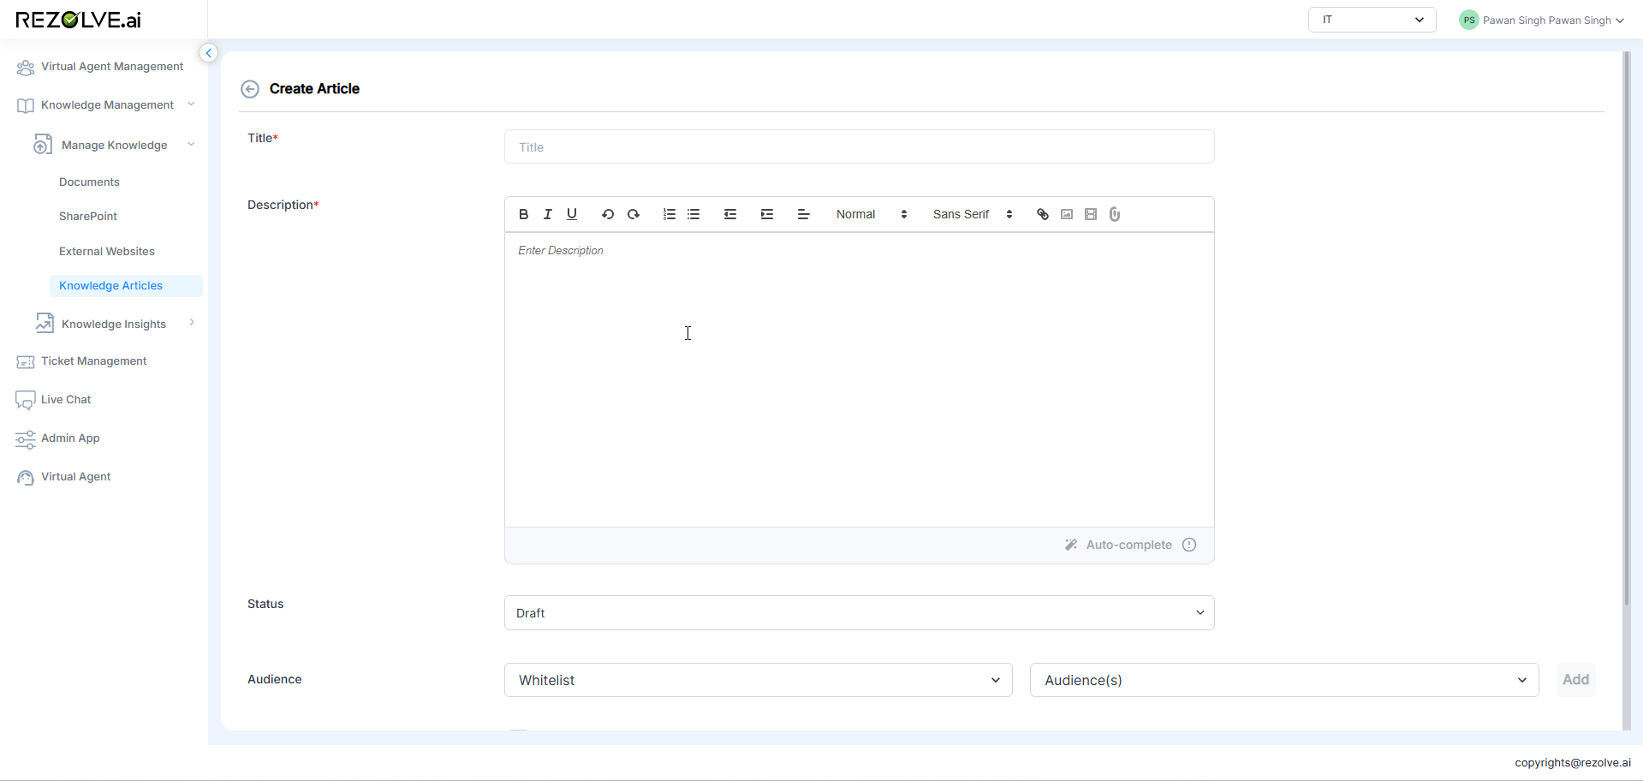
Task: Insert a numbered list
Action: coord(670,214)
